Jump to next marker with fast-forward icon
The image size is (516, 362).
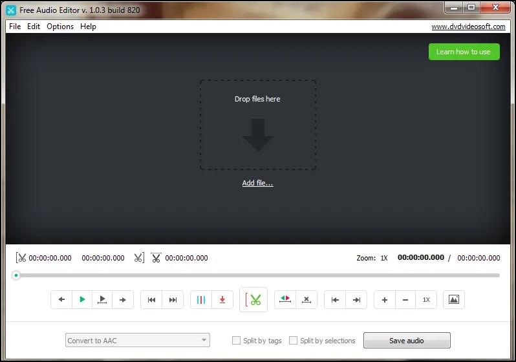pos(173,299)
